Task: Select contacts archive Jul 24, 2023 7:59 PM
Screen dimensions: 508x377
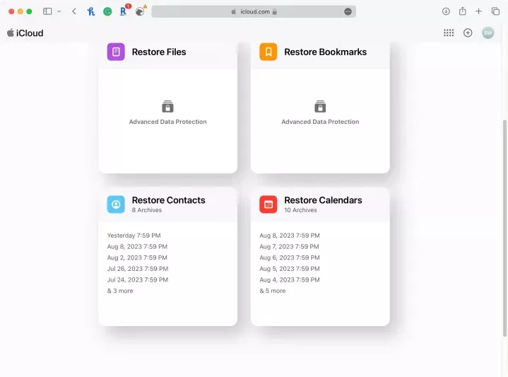Action: pos(138,279)
